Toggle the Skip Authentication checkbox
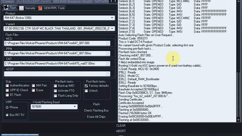Image resolution: width=242 pixels, height=136 pixels. (x=7, y=85)
